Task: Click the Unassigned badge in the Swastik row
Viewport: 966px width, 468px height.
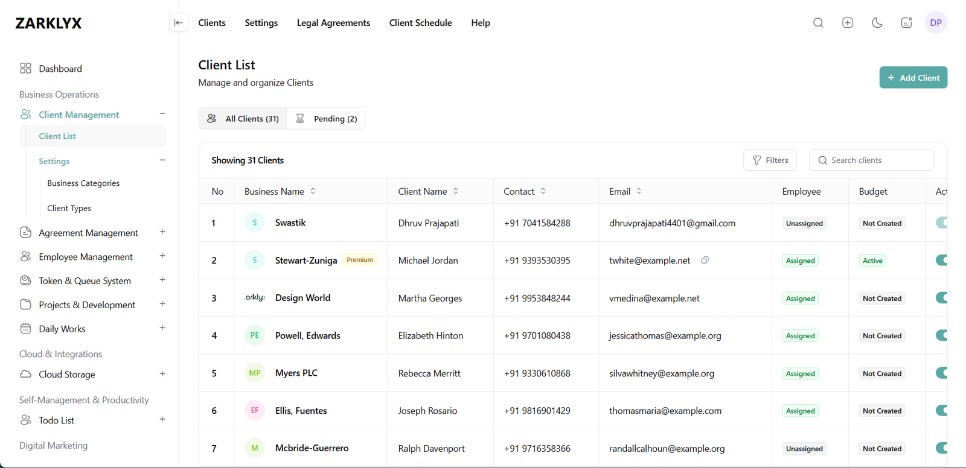Action: (x=804, y=223)
